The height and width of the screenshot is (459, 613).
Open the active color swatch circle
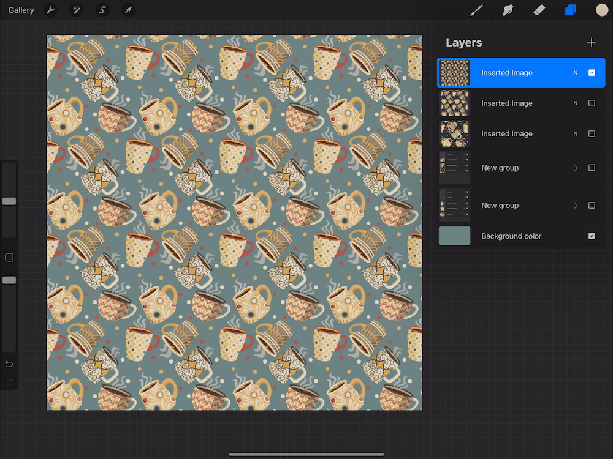[x=602, y=10]
